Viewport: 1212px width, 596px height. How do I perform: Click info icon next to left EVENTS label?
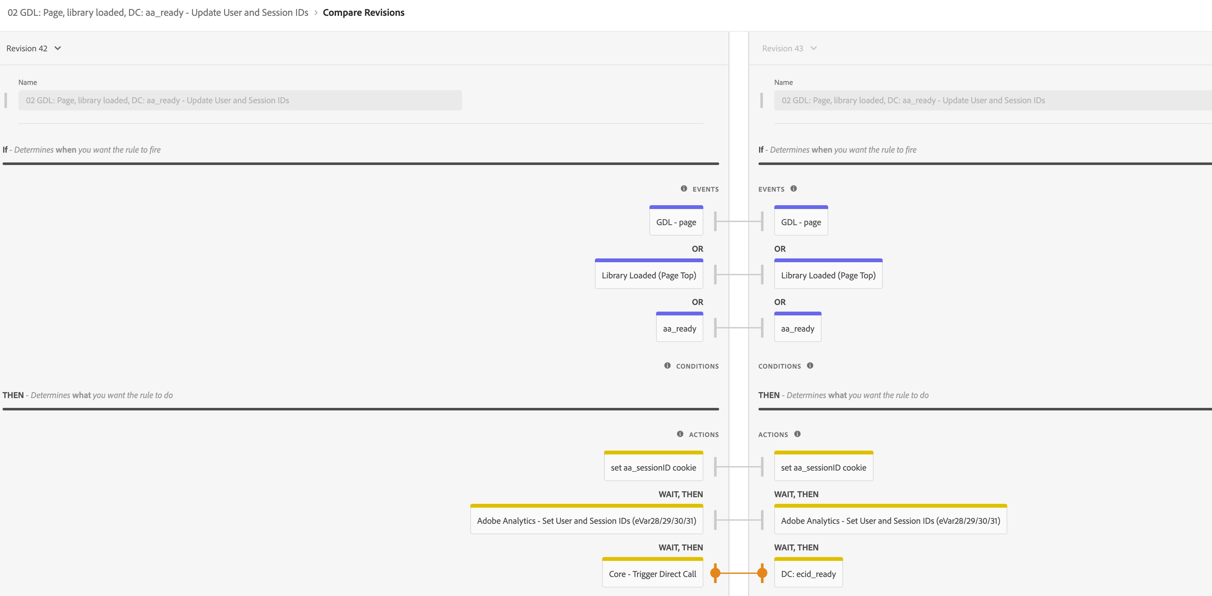pos(684,188)
